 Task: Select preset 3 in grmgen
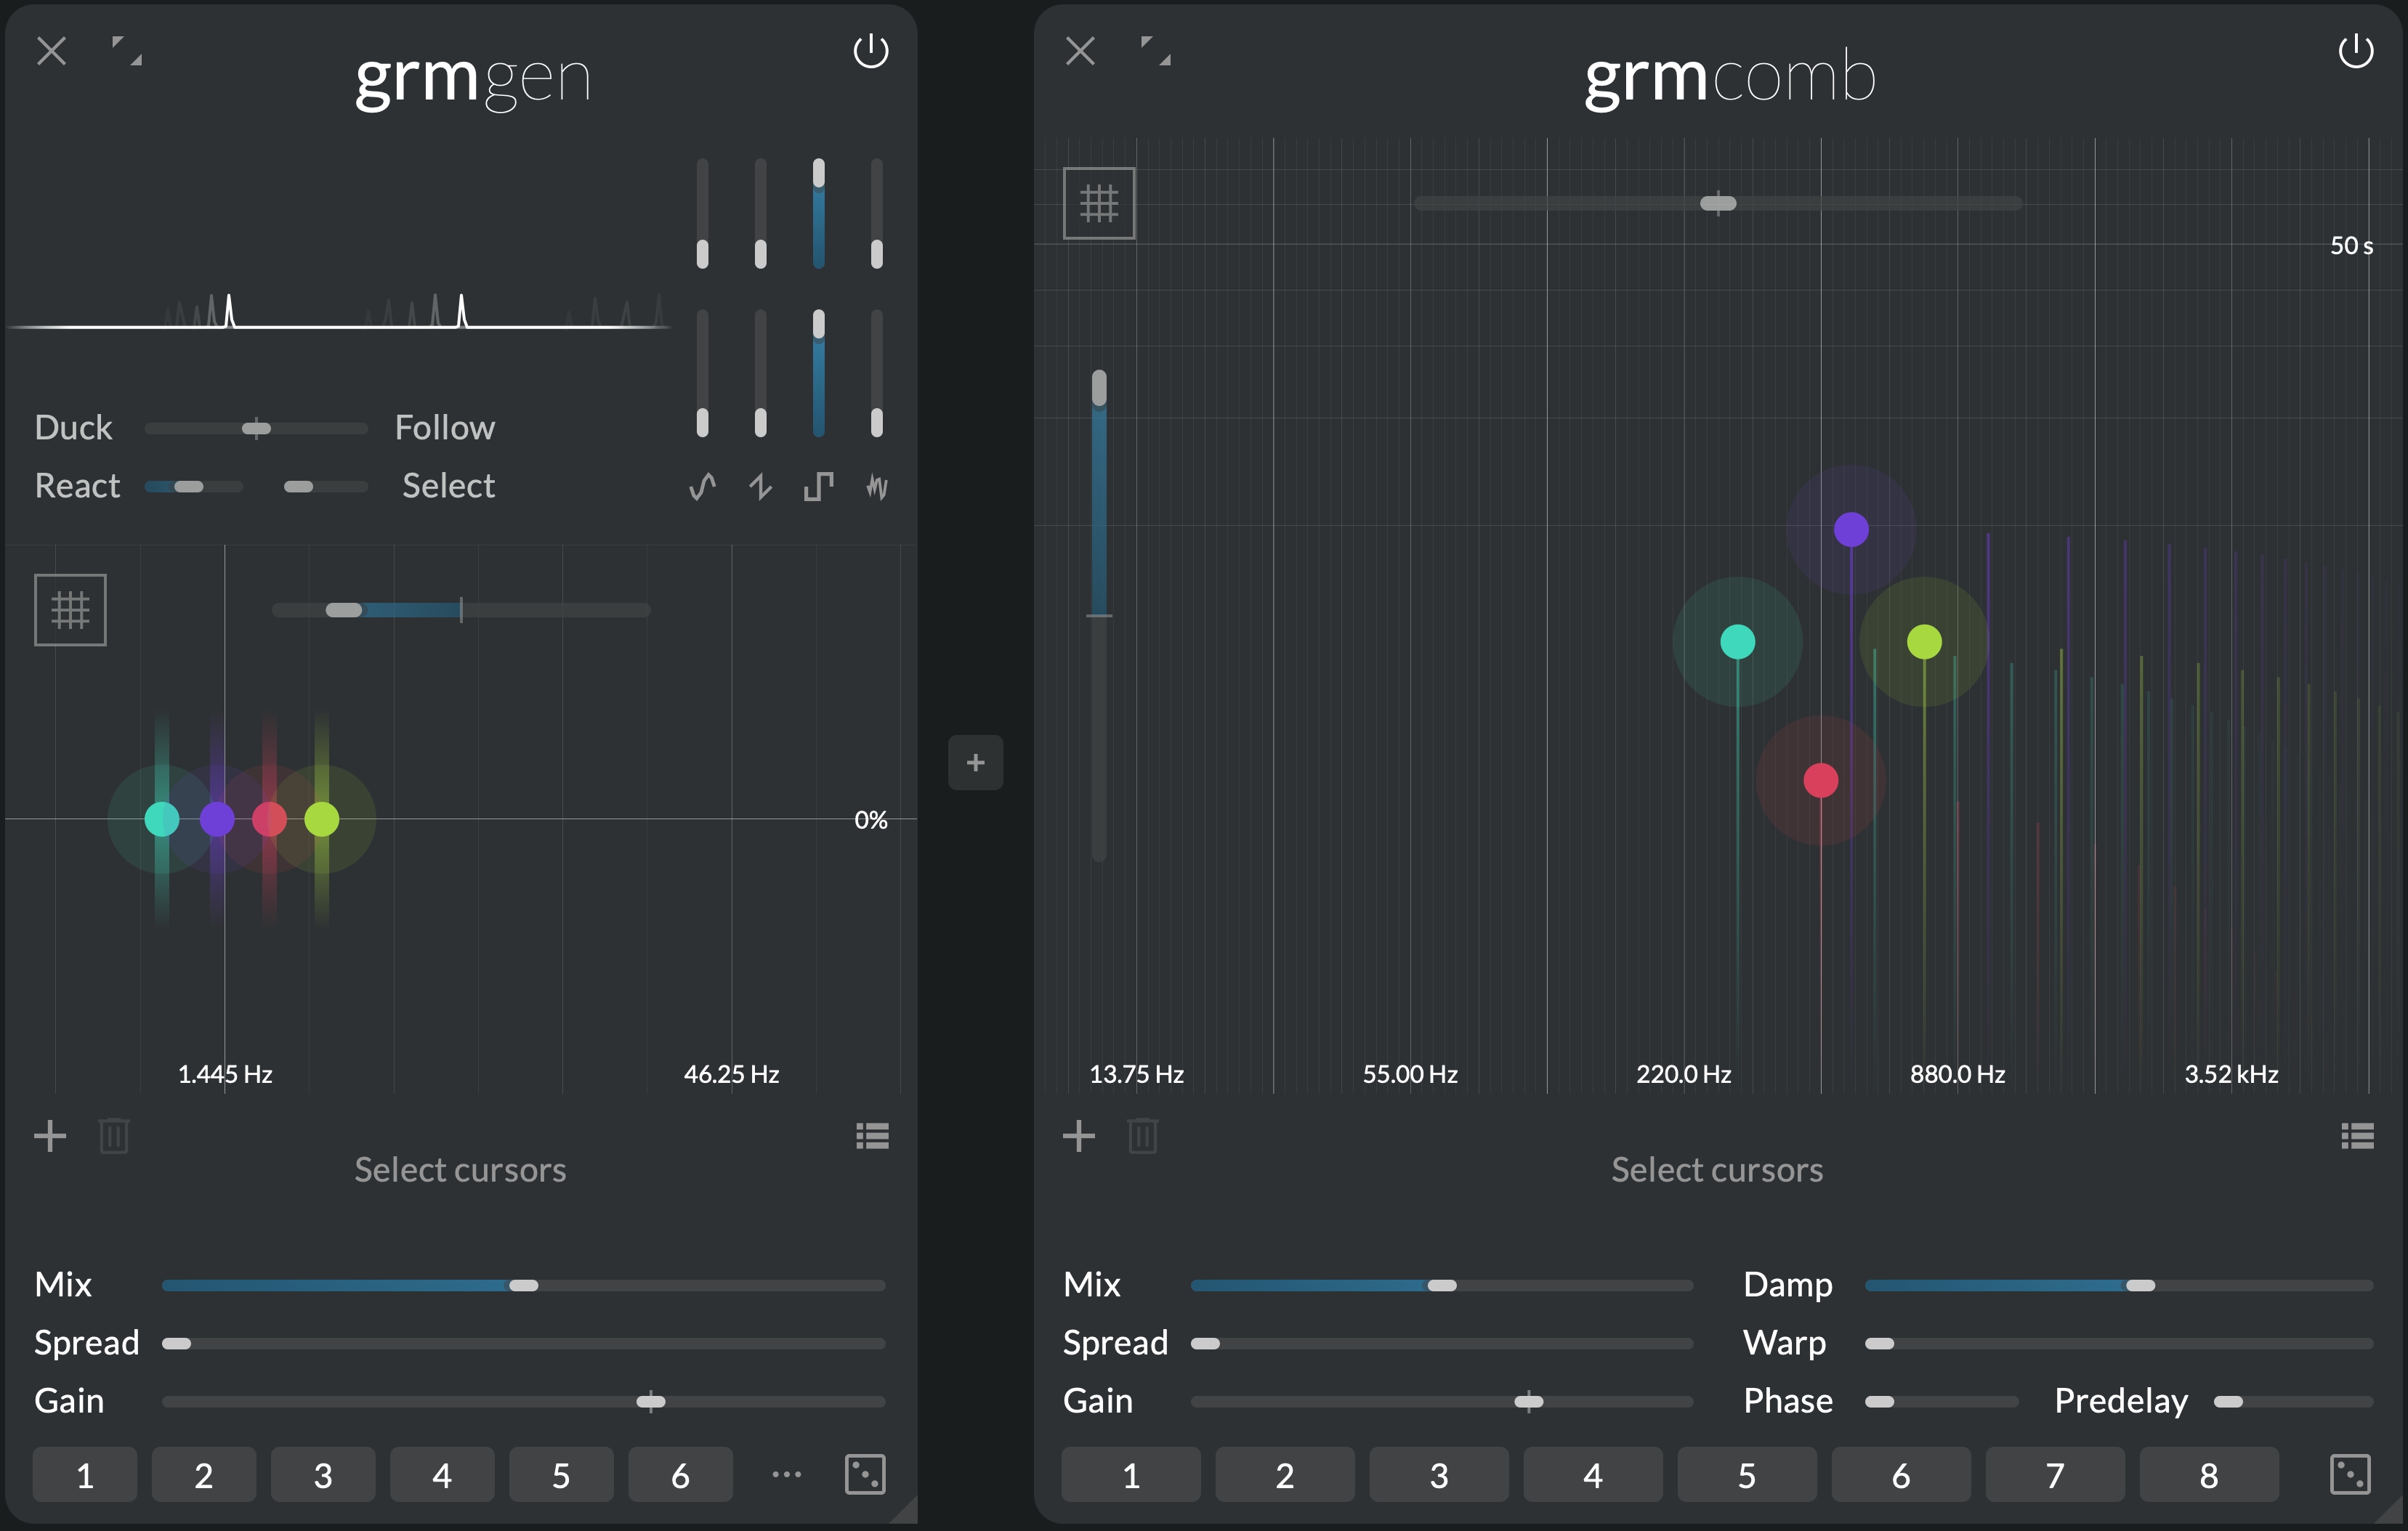click(x=323, y=1474)
